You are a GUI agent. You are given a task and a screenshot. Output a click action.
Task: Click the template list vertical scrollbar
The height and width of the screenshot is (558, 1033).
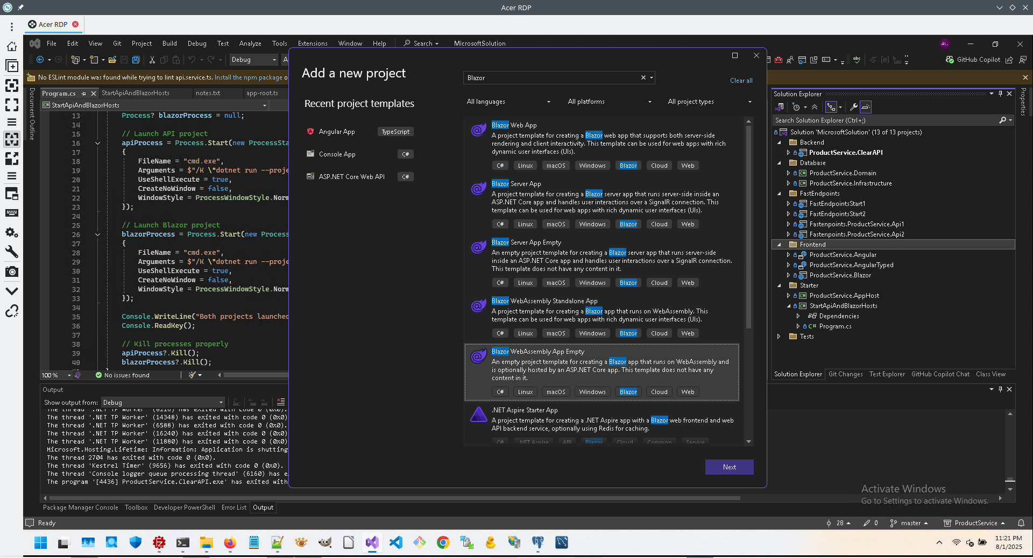tap(748, 226)
